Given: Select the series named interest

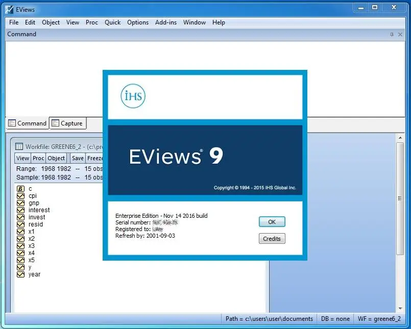Looking at the screenshot, I should click(39, 210).
